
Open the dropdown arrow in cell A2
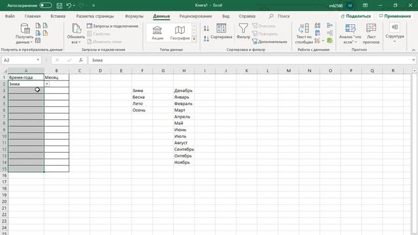tap(47, 84)
